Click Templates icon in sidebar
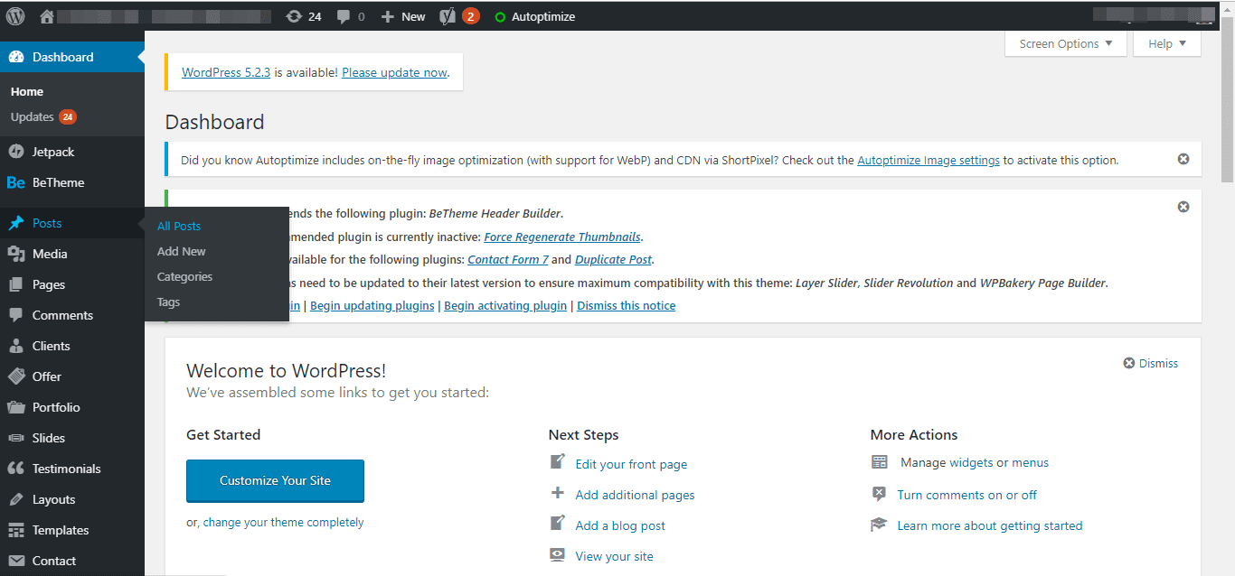The image size is (1235, 576). (15, 530)
